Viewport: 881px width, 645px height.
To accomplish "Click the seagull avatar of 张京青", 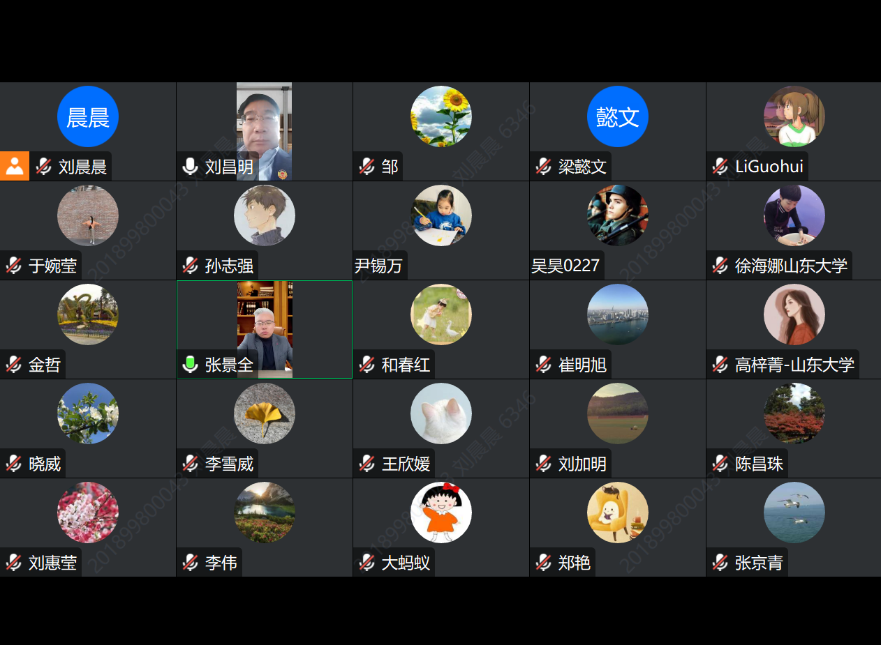I will point(794,513).
